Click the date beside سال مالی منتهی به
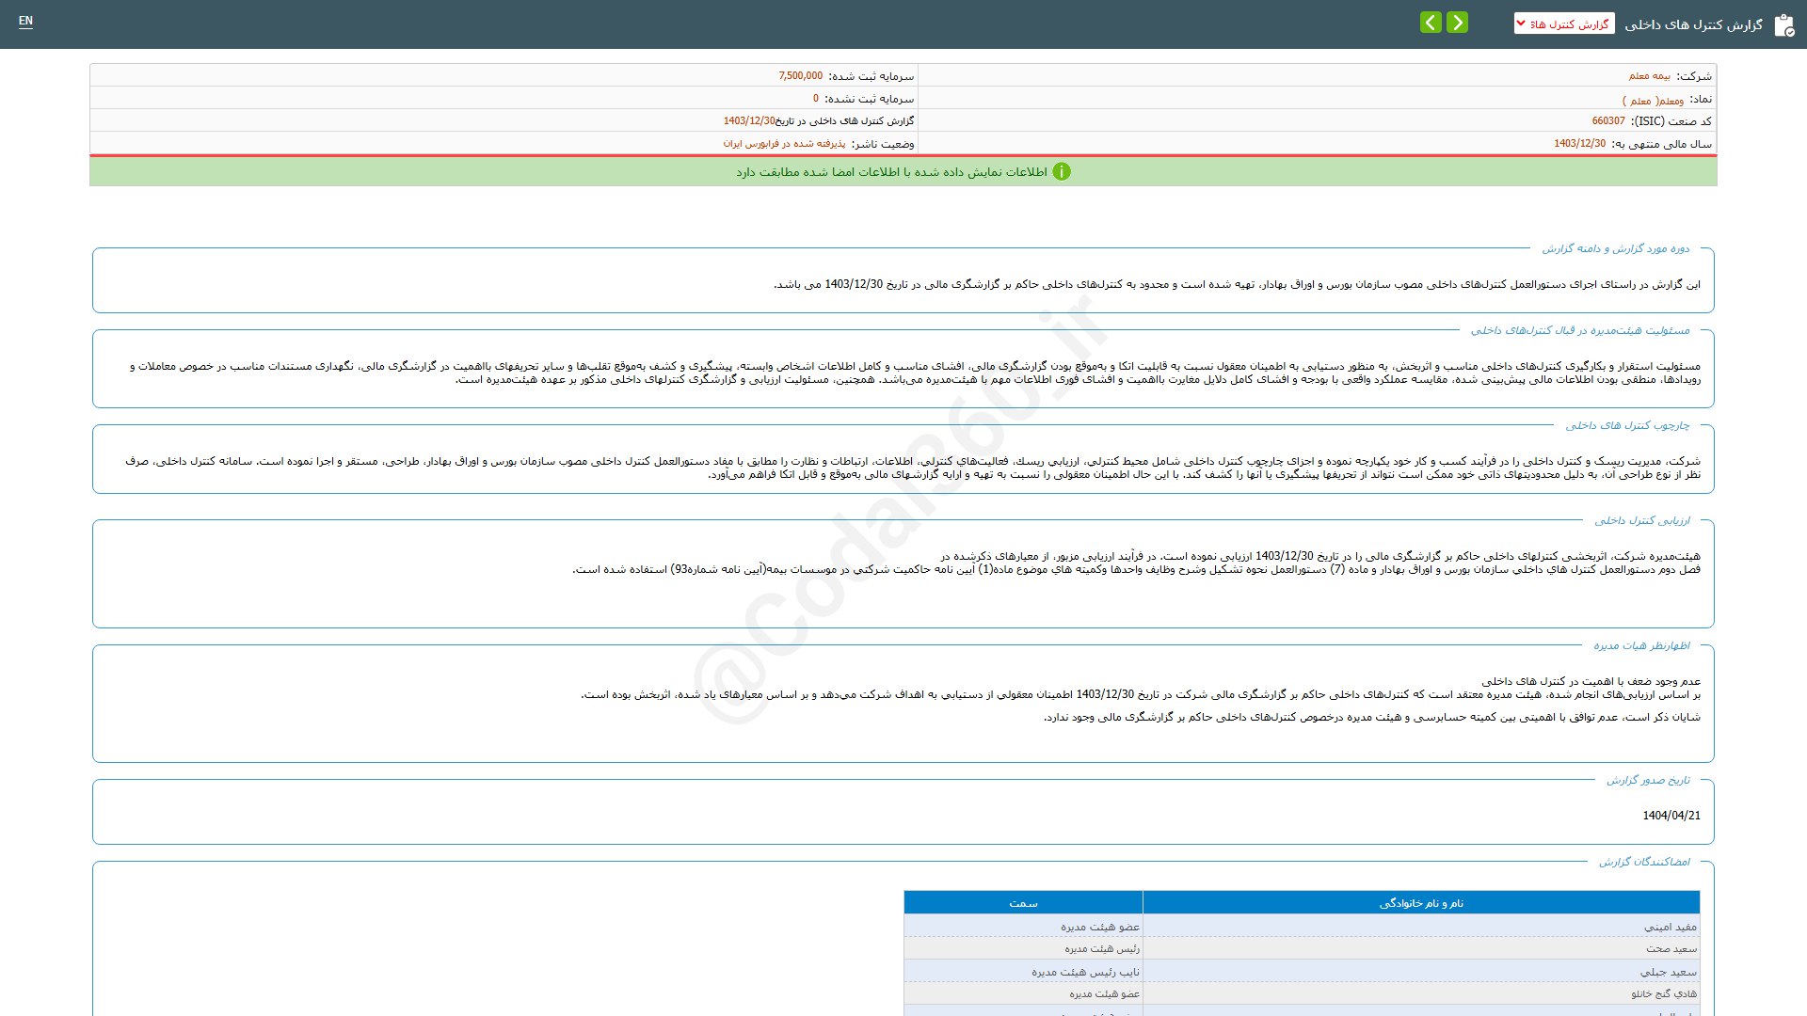 [1579, 144]
